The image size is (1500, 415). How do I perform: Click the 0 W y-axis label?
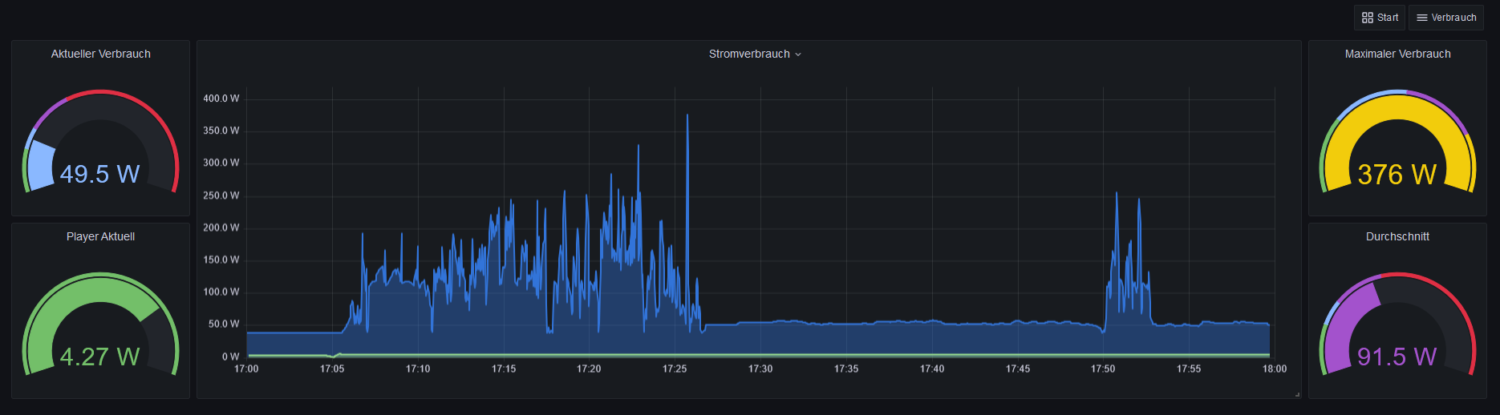pyautogui.click(x=231, y=357)
